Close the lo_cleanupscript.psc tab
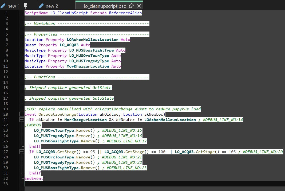The height and width of the screenshot is (191, 285). tap(139, 6)
